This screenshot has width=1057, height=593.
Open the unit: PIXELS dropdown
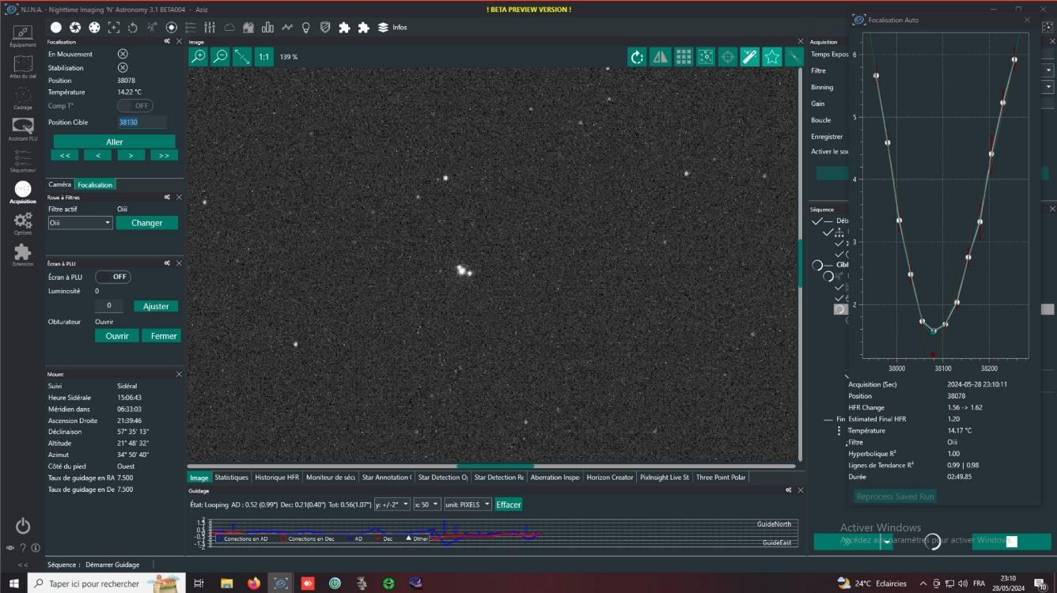pyautogui.click(x=468, y=504)
